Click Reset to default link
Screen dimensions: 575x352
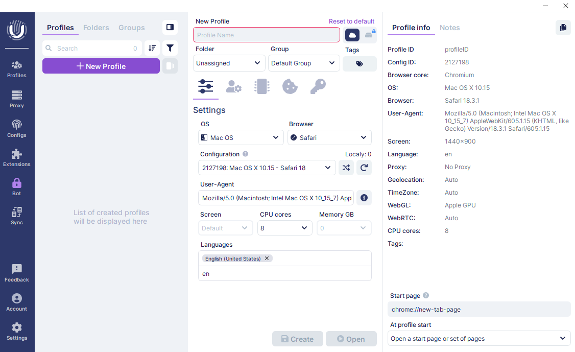point(351,21)
